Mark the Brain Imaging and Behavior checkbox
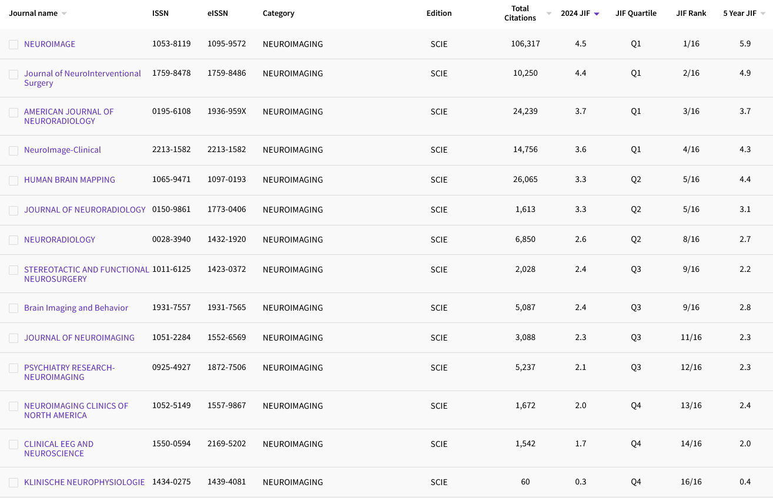This screenshot has height=498, width=773. [14, 308]
